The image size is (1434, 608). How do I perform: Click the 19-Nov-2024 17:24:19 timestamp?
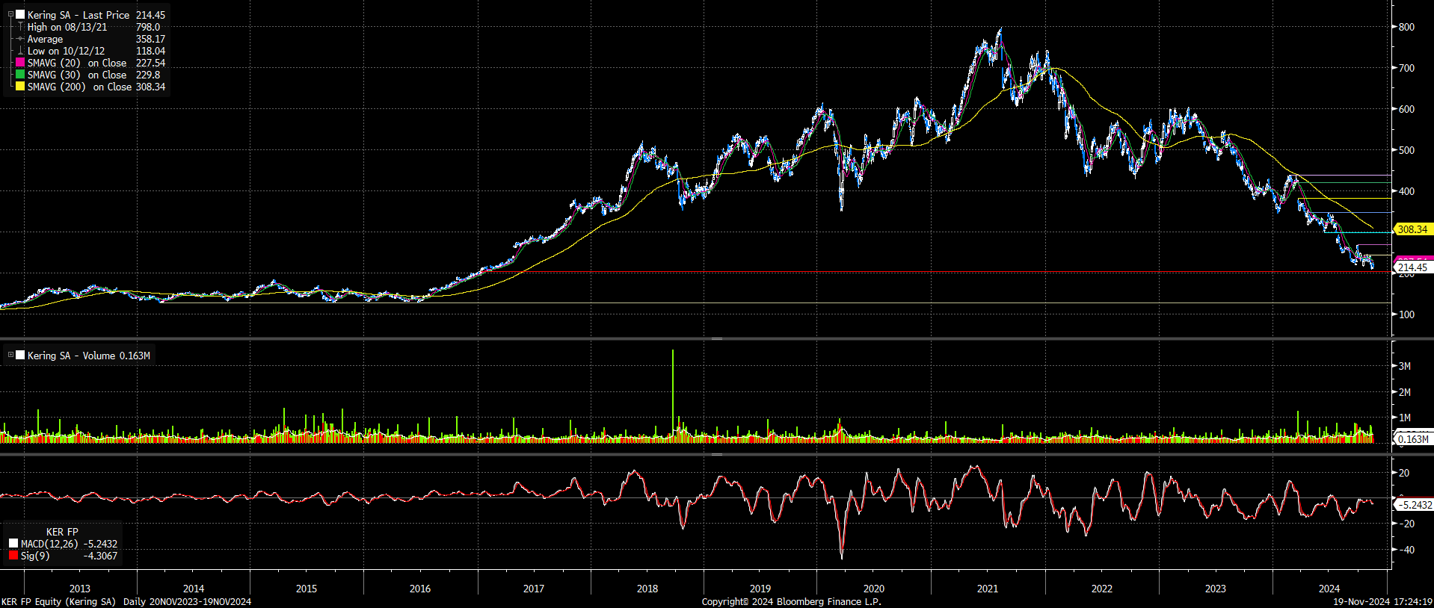(x=1382, y=602)
